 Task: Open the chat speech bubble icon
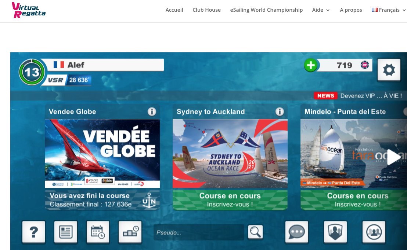tap(296, 232)
